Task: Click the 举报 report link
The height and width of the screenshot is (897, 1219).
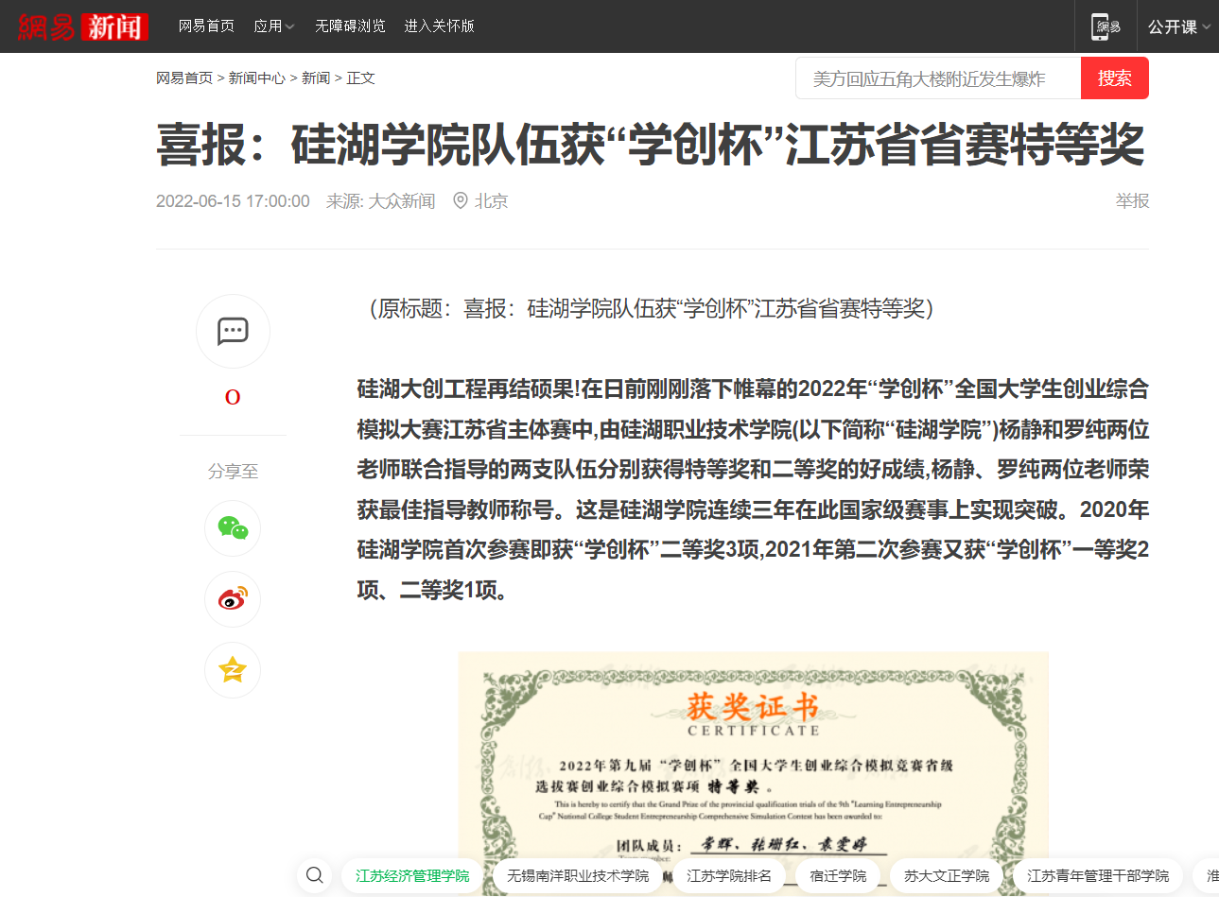Action: point(1132,200)
